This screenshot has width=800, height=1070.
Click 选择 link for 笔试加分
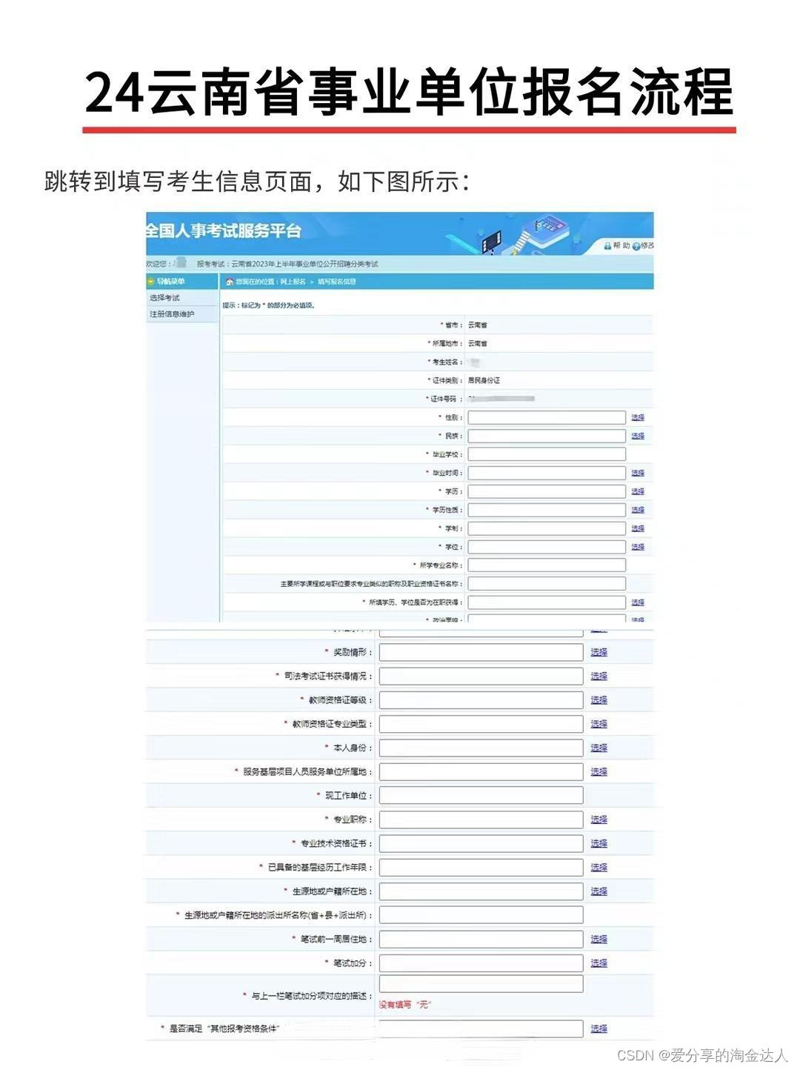click(x=599, y=963)
